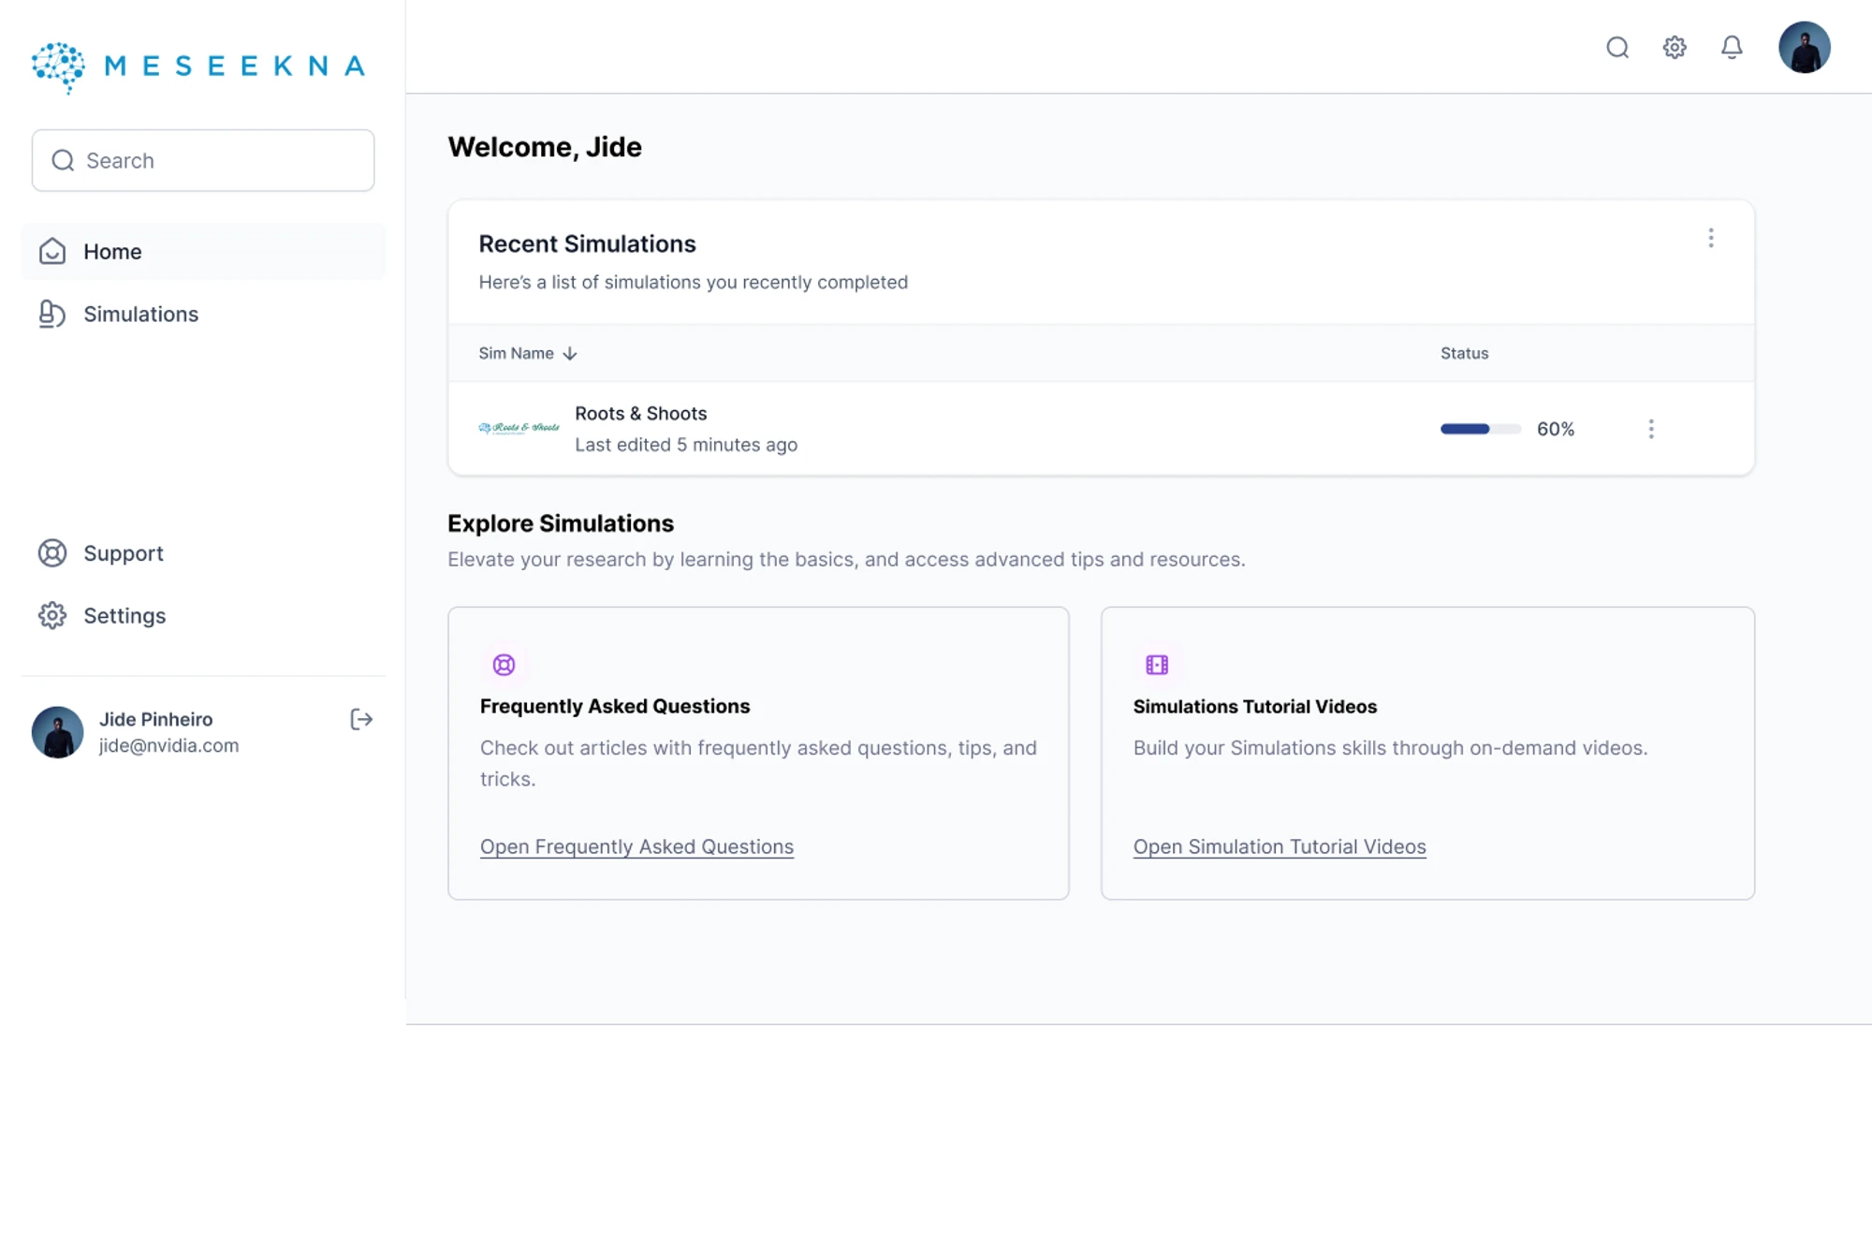The height and width of the screenshot is (1248, 1872).
Task: Click the Meseekna brain logo
Action: coord(58,66)
